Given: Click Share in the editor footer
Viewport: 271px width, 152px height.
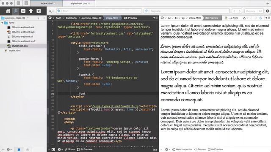Looking at the screenshot, I should (x=70, y=149).
